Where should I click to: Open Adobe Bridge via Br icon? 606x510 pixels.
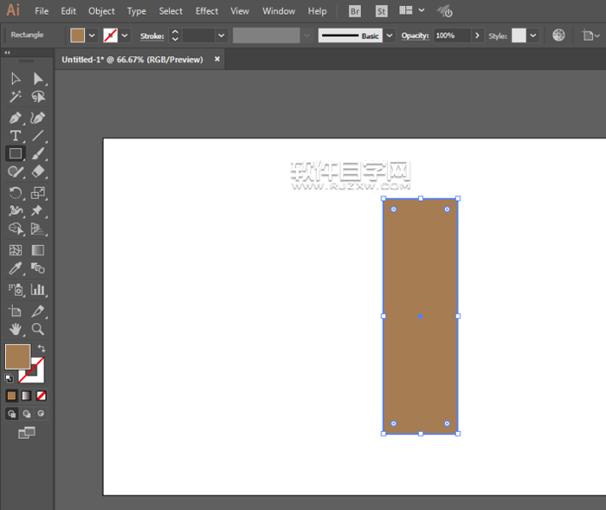click(355, 11)
